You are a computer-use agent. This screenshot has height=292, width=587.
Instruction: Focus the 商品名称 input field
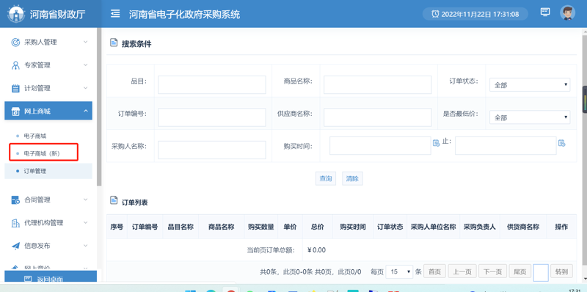378,84
